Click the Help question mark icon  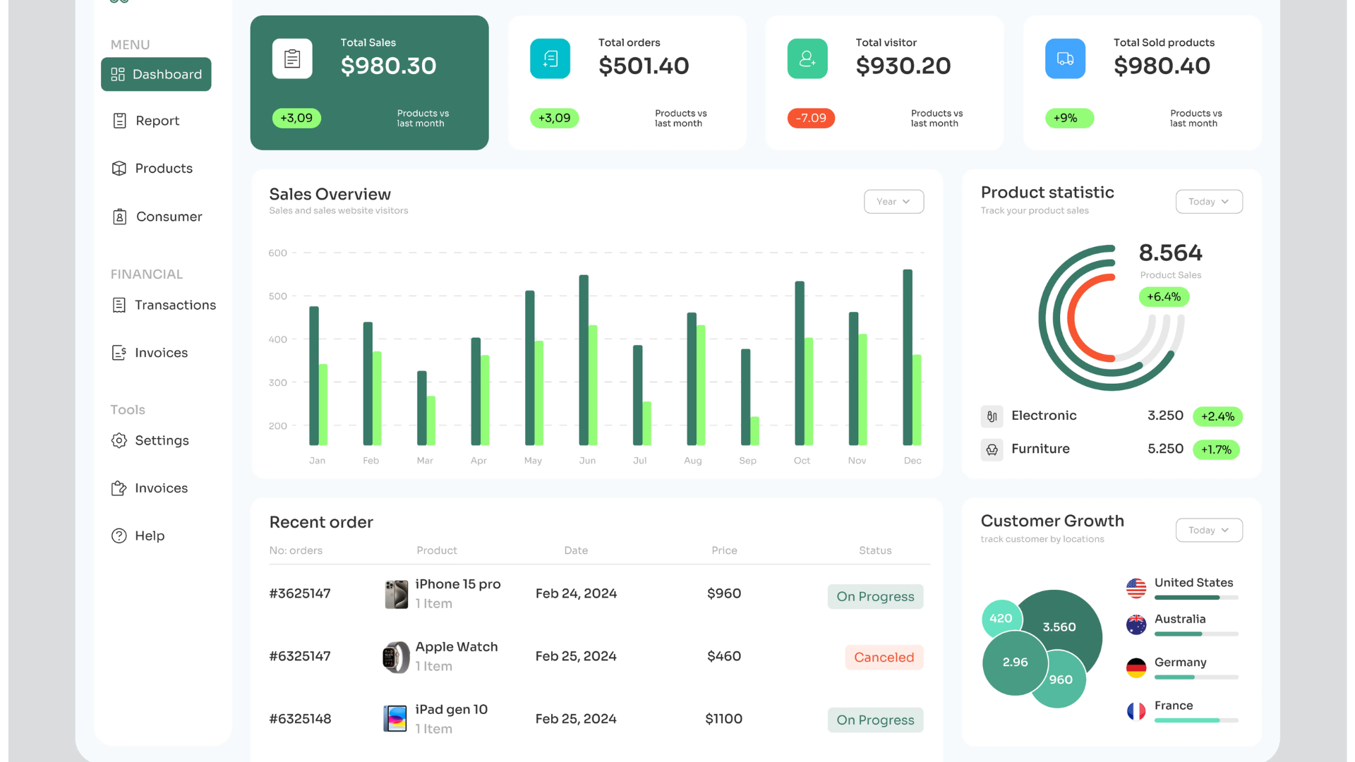(119, 536)
